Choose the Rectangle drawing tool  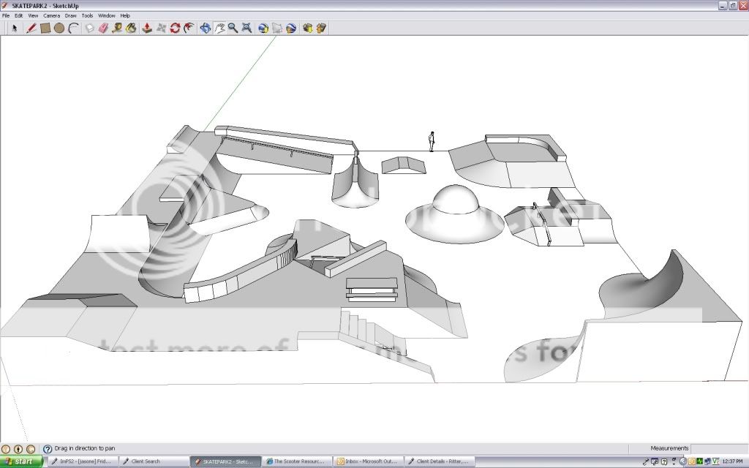tap(45, 29)
